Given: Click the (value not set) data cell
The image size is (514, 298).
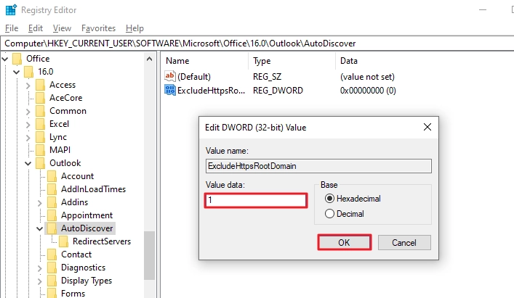Looking at the screenshot, I should (x=367, y=77).
